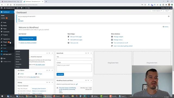Select Permalinks in Settings flyout
This screenshot has height=98, width=174.
click(18, 64)
